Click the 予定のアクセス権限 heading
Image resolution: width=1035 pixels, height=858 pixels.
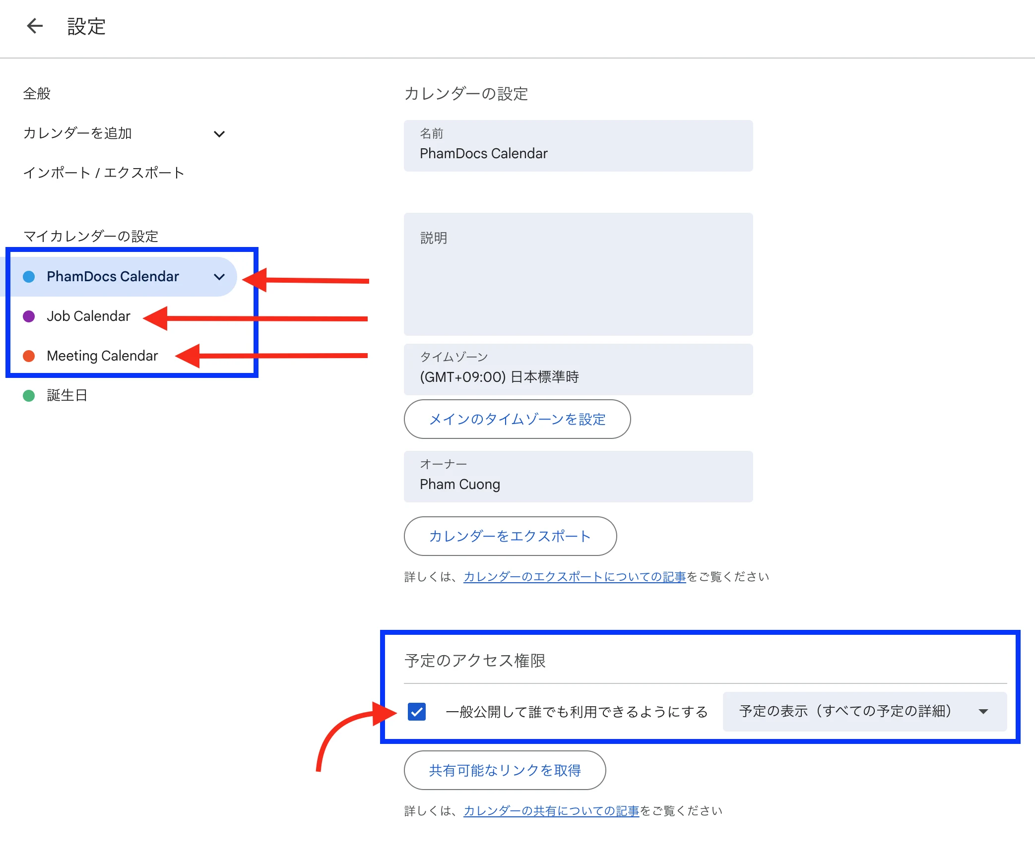tap(475, 661)
